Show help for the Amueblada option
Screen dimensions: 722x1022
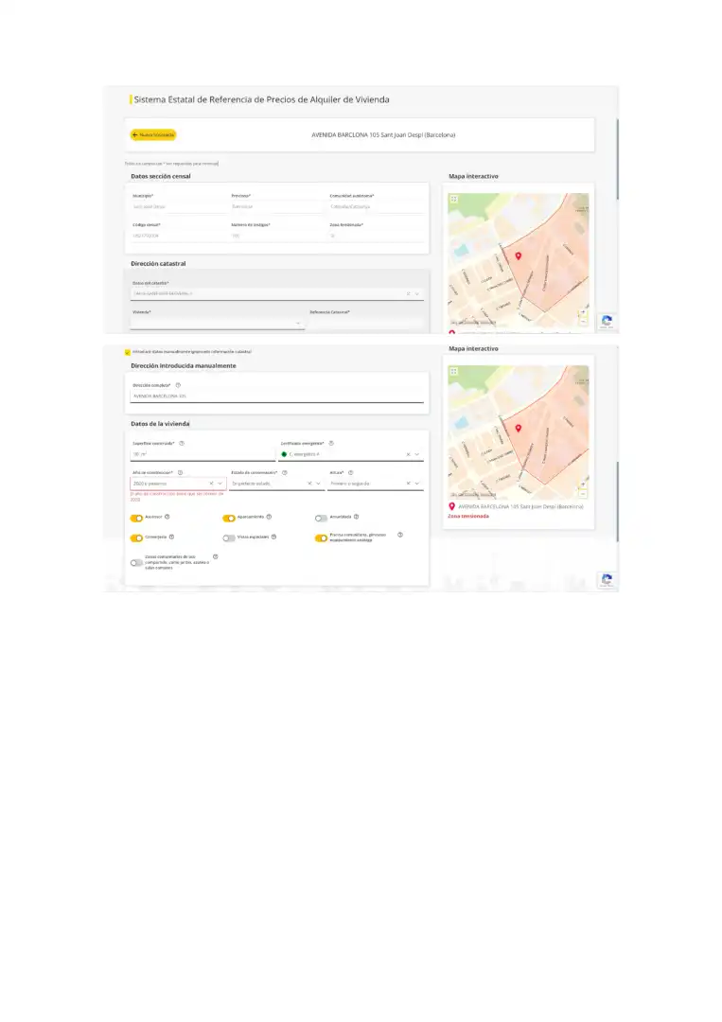(357, 517)
